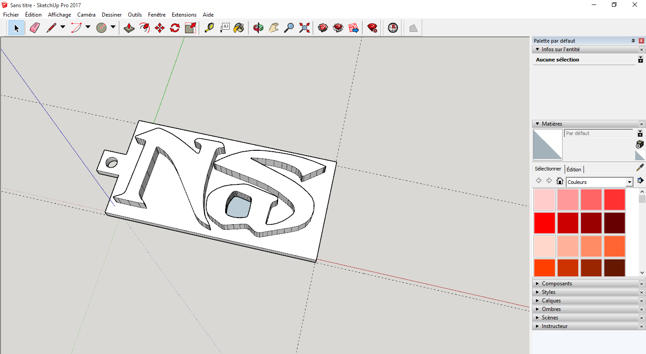Open the Extensions menu
646x354 pixels.
tap(184, 15)
